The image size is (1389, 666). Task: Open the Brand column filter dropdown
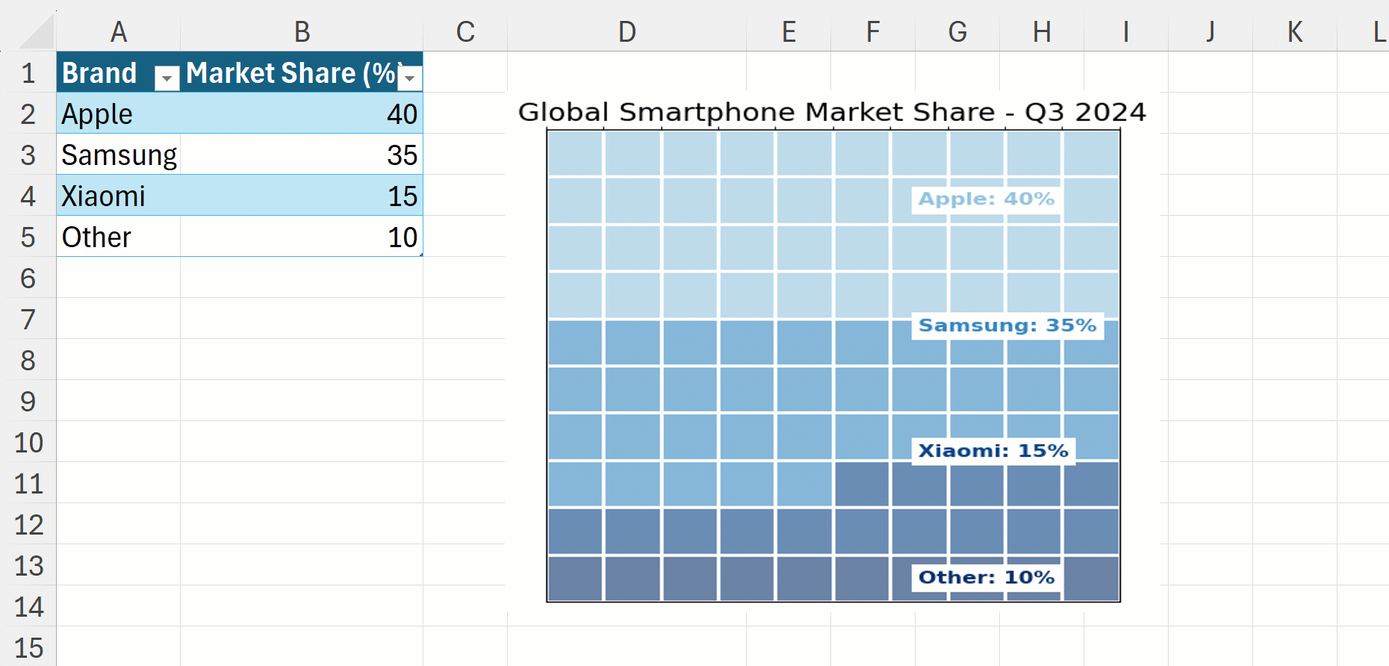pyautogui.click(x=167, y=77)
